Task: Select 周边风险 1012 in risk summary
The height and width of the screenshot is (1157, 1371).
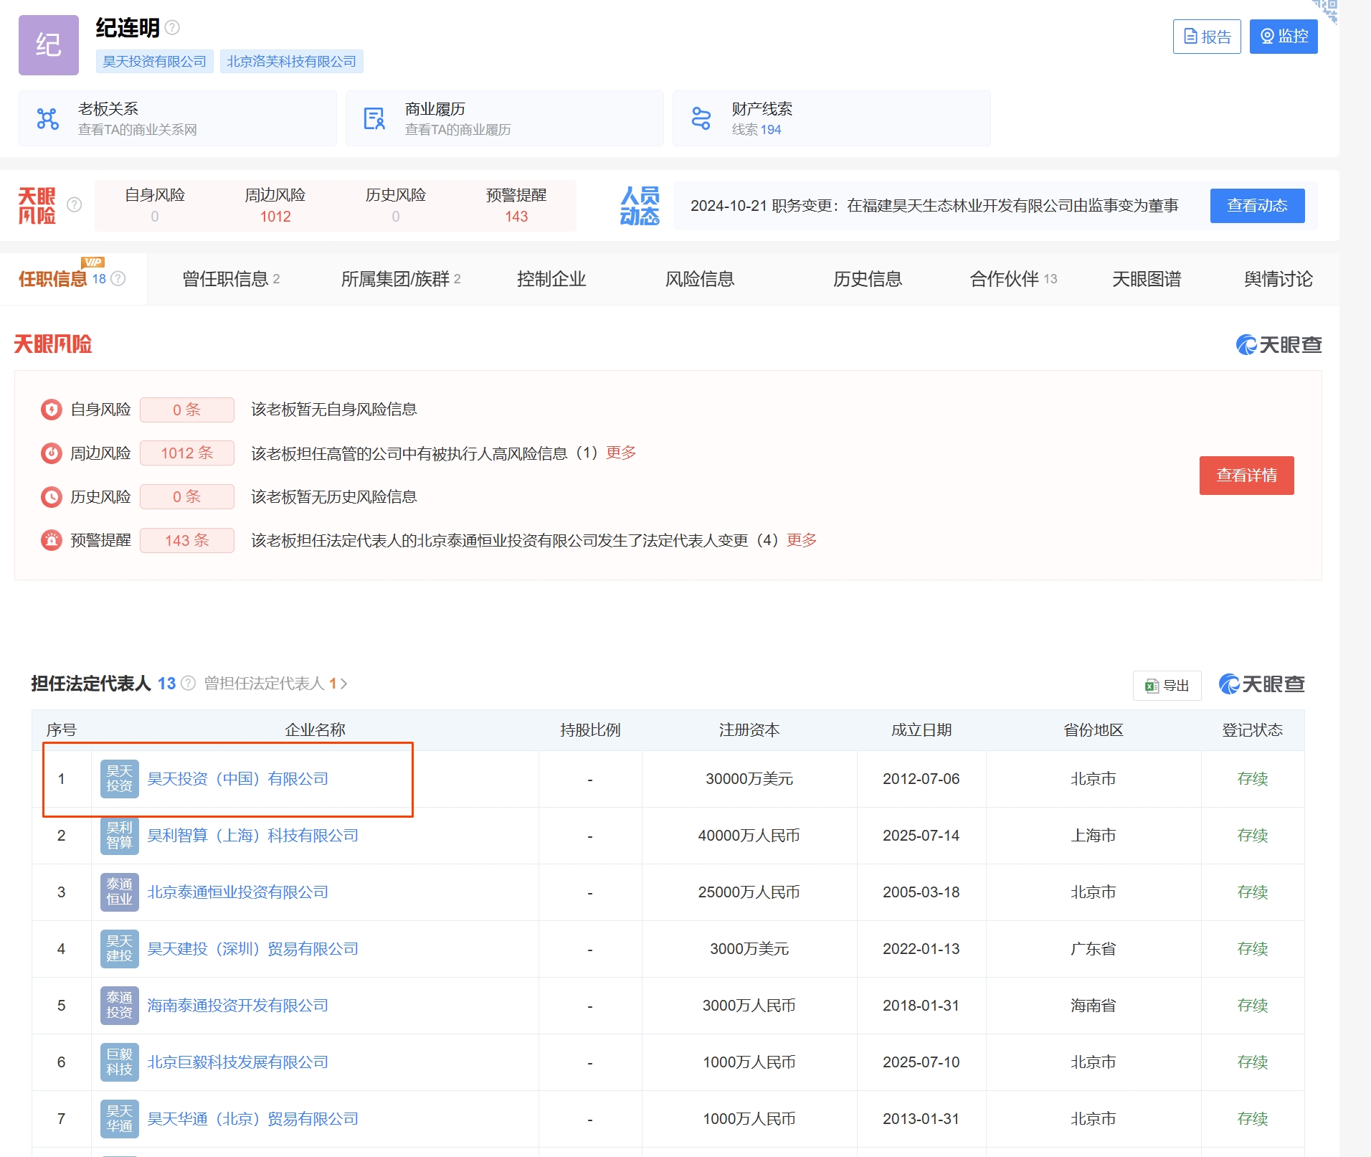Action: pyautogui.click(x=275, y=206)
